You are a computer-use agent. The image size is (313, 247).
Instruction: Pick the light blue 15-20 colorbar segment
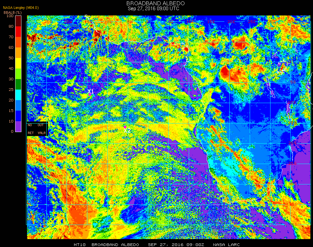(x=18, y=105)
